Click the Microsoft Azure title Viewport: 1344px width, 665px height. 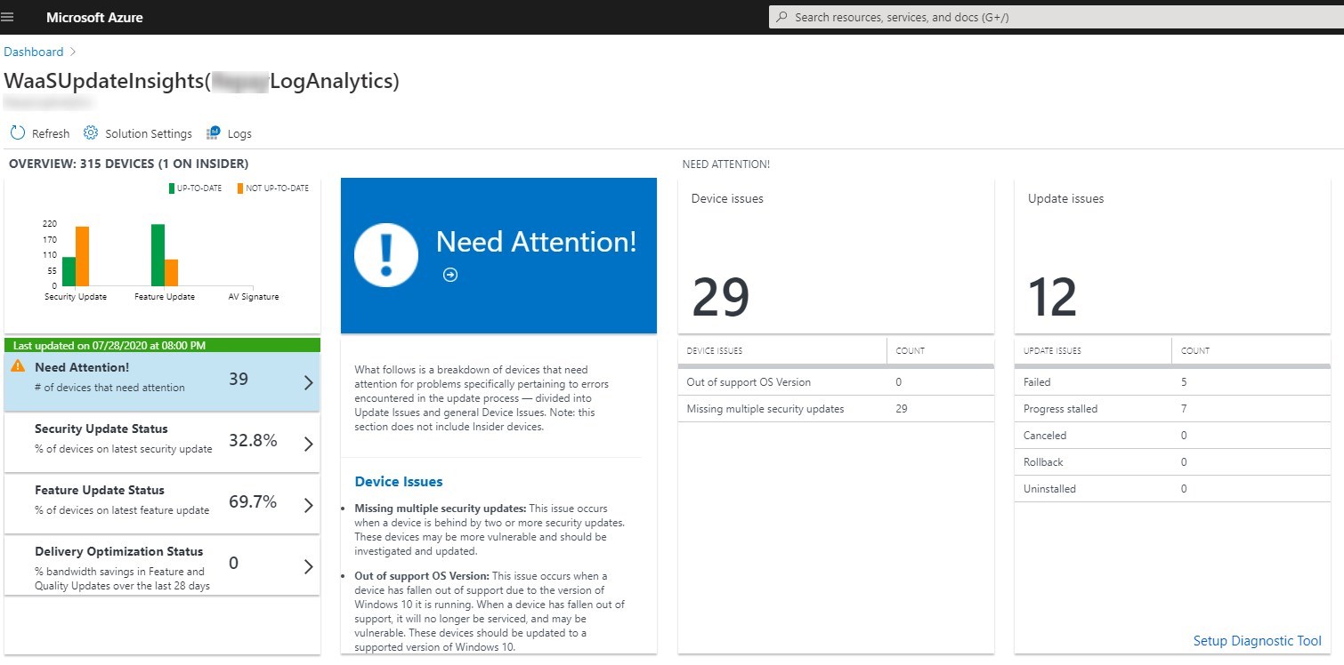[94, 17]
